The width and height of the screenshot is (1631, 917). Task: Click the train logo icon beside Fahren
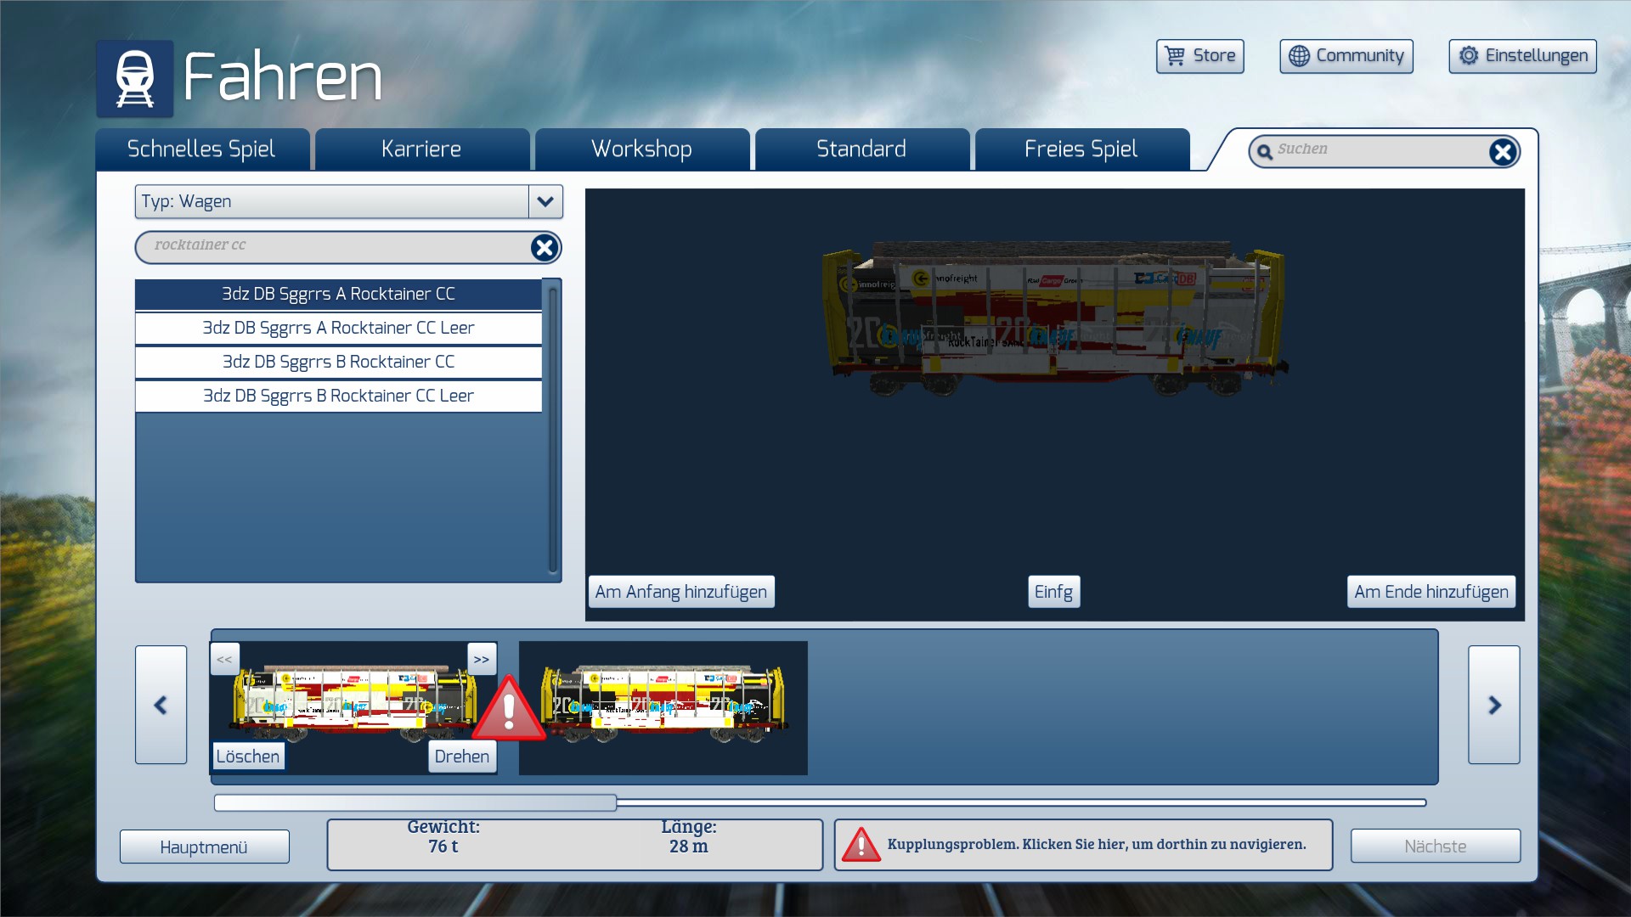pos(134,78)
